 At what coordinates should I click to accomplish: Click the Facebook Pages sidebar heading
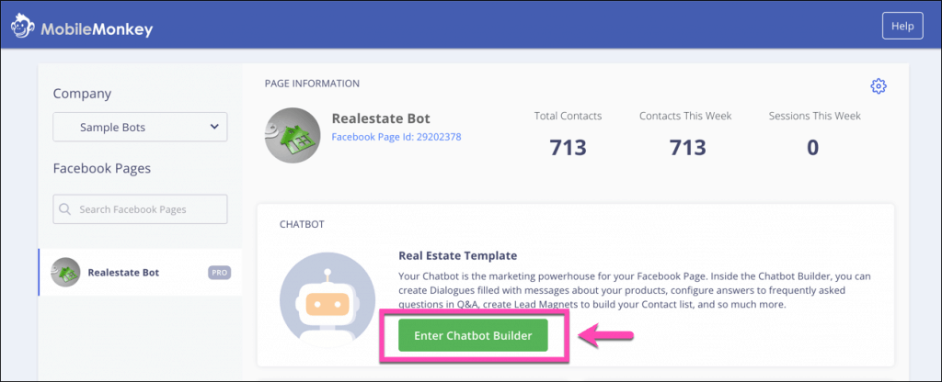101,169
